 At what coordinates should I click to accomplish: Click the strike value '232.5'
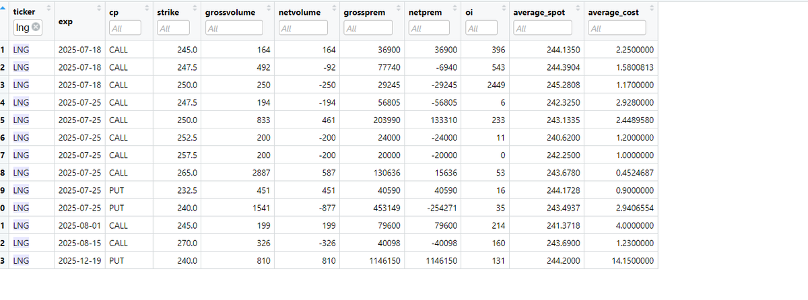(x=187, y=190)
